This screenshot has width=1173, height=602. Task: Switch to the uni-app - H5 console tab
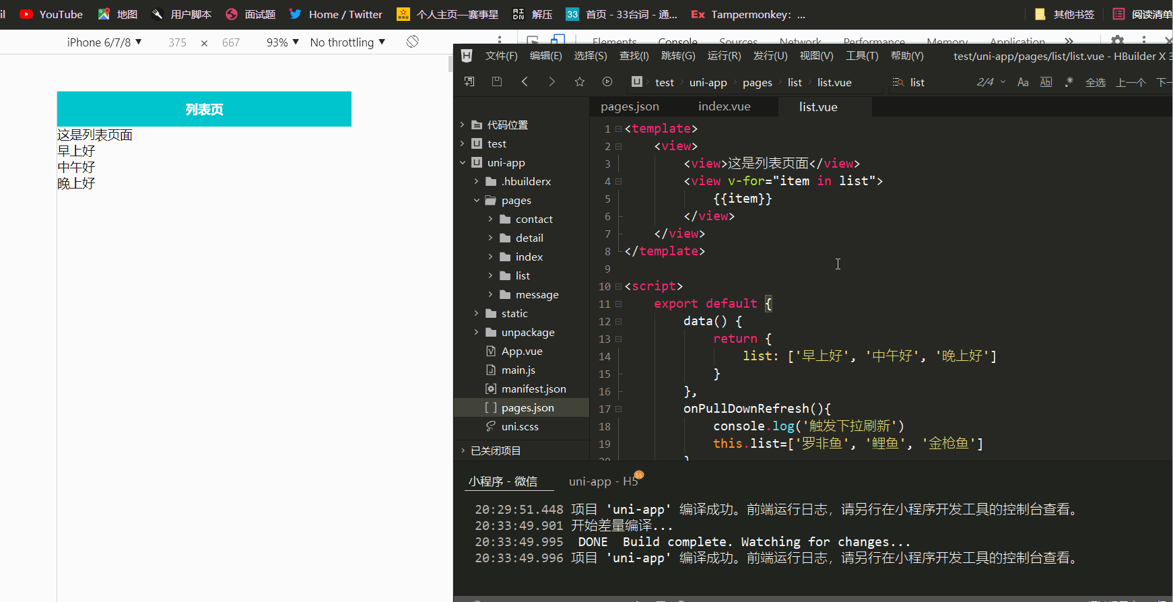coord(603,481)
